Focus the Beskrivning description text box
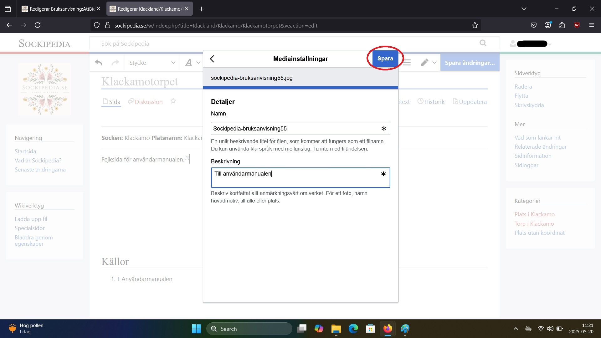Screen dimensions: 601x338 point(296,177)
